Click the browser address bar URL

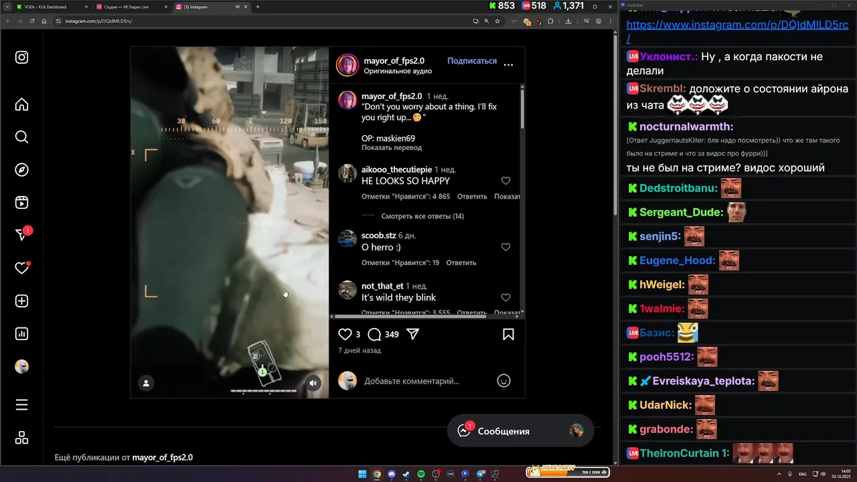[x=98, y=21]
